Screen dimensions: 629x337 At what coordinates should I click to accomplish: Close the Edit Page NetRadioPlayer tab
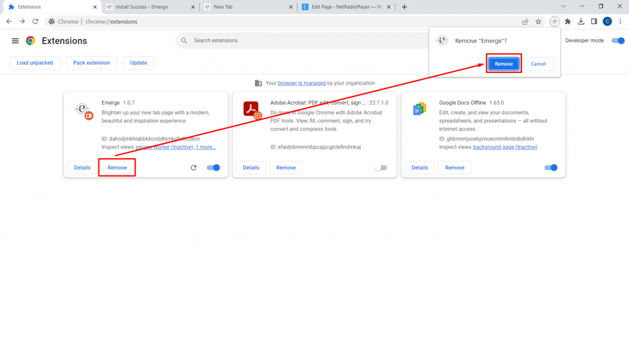[389, 7]
